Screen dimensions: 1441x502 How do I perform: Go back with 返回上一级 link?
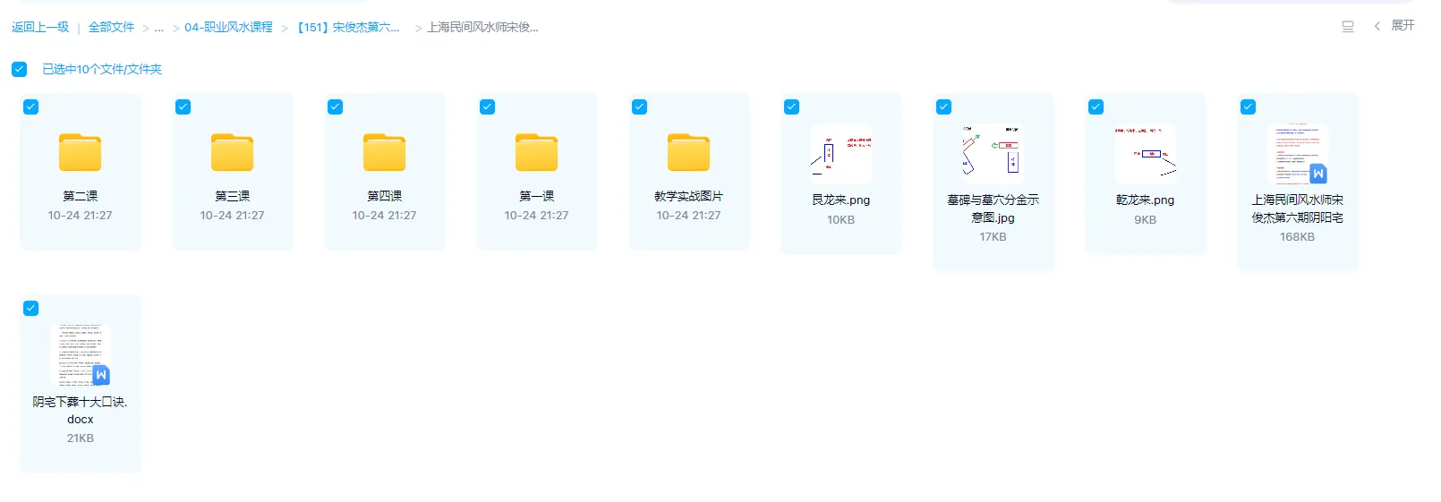pos(40,27)
